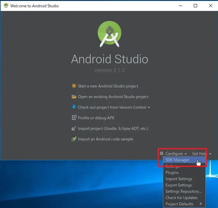Open an existing Android Studio project

tap(113, 97)
